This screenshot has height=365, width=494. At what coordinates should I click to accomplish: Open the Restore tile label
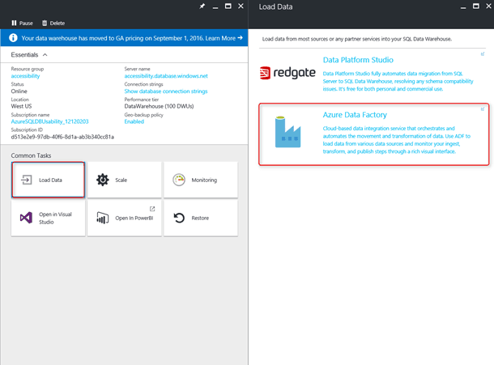(x=200, y=218)
